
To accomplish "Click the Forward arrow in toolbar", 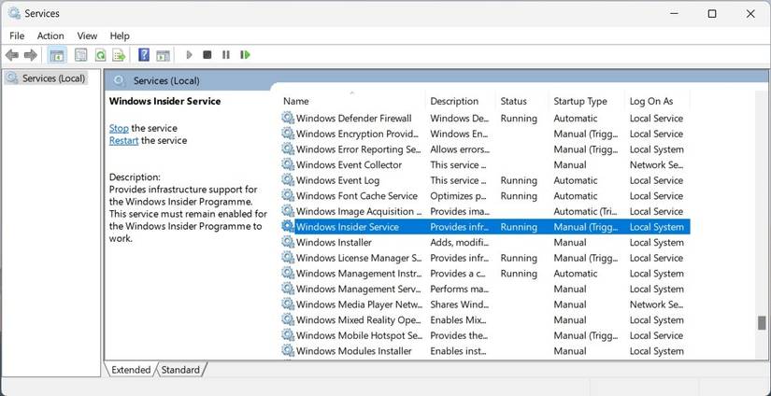I will click(x=31, y=55).
